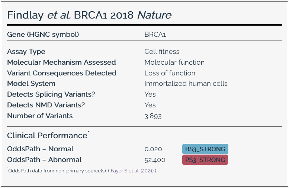
Task: Select the Cell fitness value
Action: [x=162, y=52]
